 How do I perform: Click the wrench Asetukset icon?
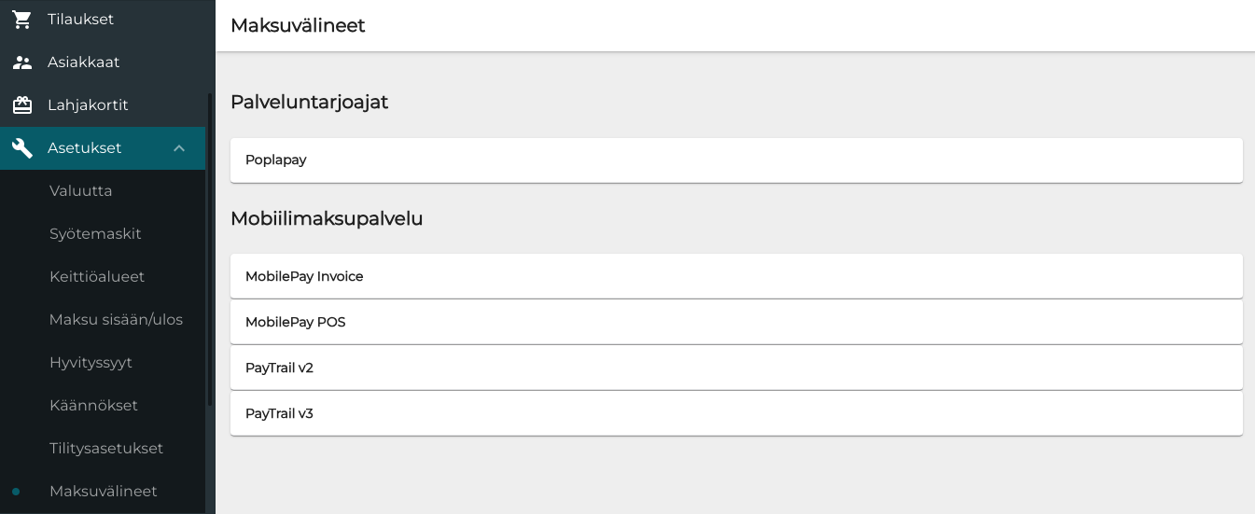click(x=22, y=148)
